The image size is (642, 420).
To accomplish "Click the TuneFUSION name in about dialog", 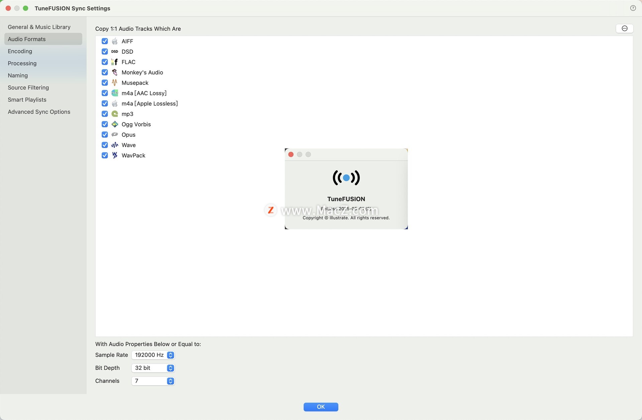I will [346, 199].
